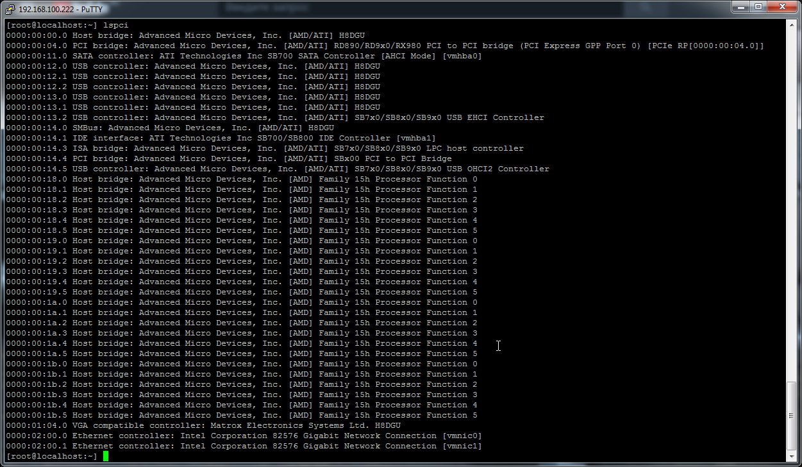The height and width of the screenshot is (467, 802).
Task: Click the 0000:00:1b.2 Processor Function 2 line
Action: 242,384
